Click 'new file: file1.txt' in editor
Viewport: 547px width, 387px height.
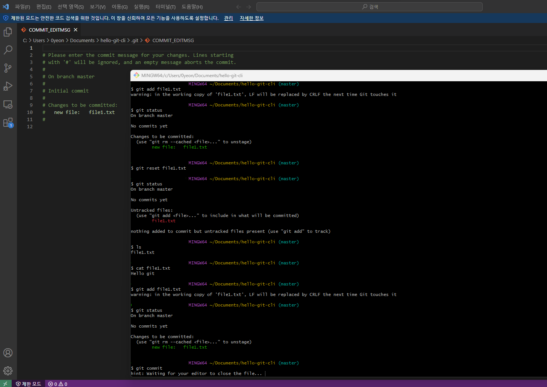(x=84, y=112)
